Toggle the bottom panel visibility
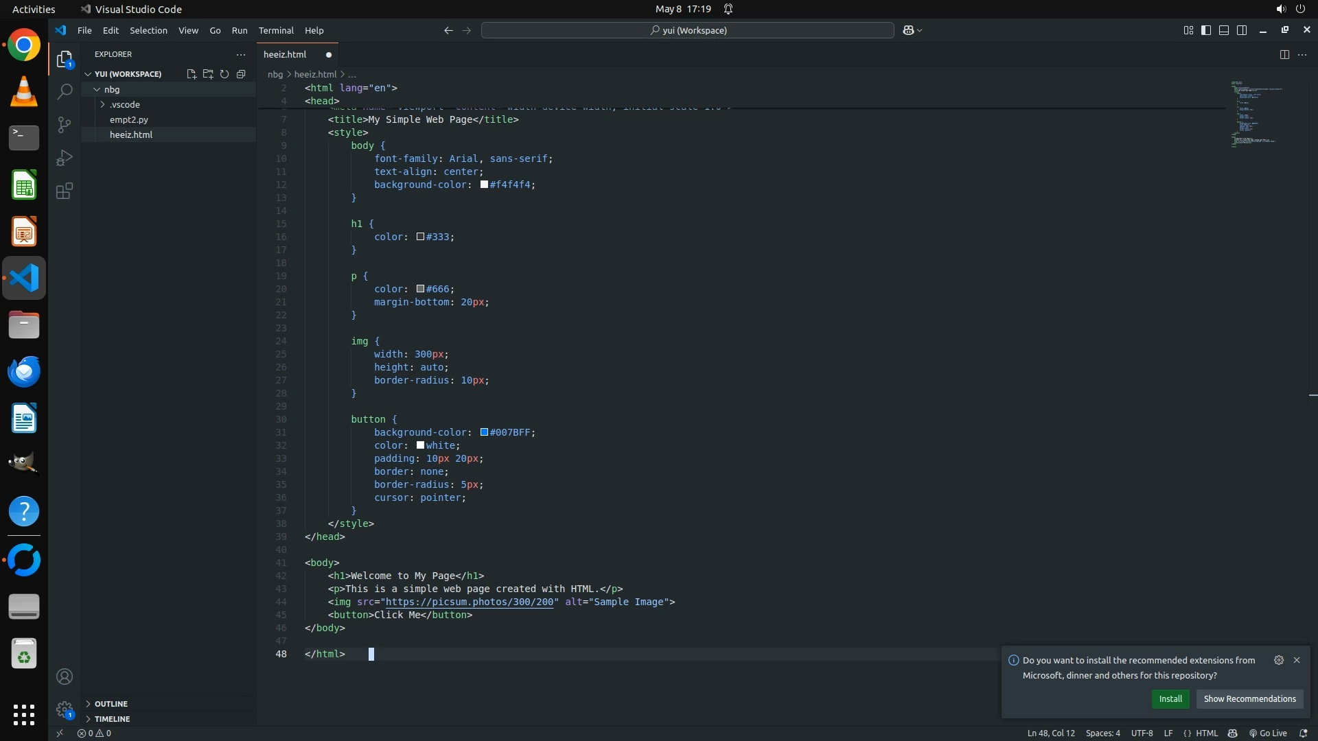1318x741 pixels. [x=1224, y=30]
